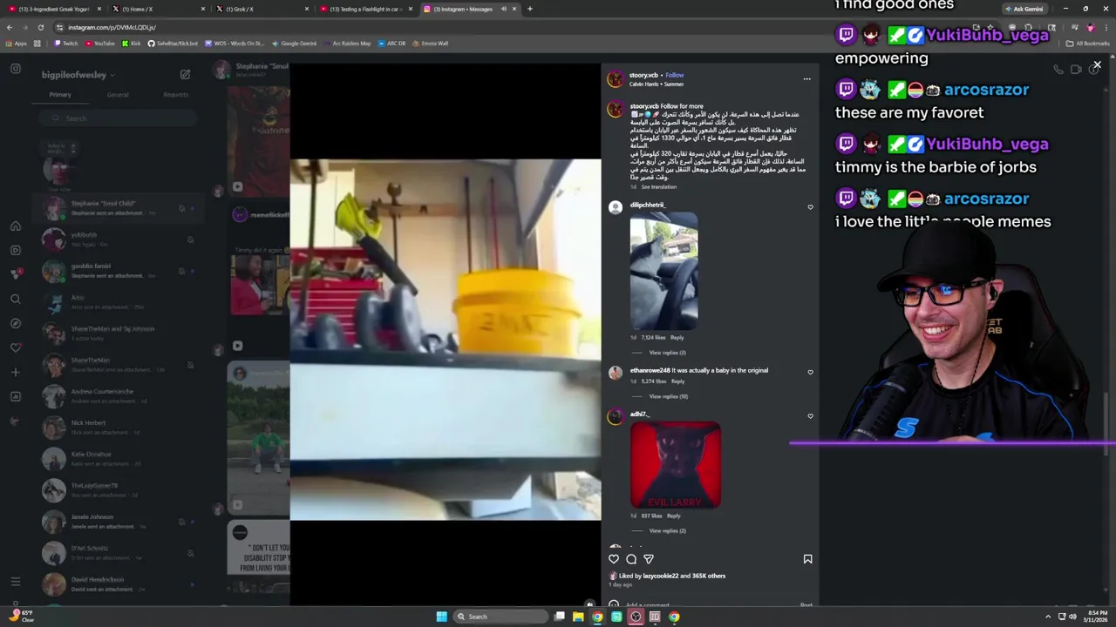
Task: Go back with the browser back arrow
Action: tap(9, 27)
